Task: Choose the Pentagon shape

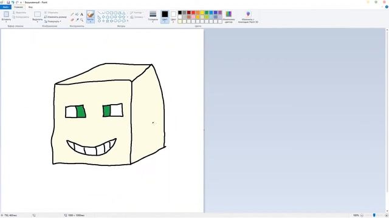Action: 108,17
